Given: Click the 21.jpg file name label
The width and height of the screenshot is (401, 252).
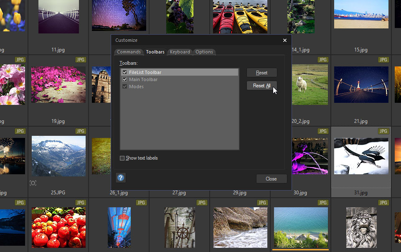Looking at the screenshot, I should coord(360,121).
